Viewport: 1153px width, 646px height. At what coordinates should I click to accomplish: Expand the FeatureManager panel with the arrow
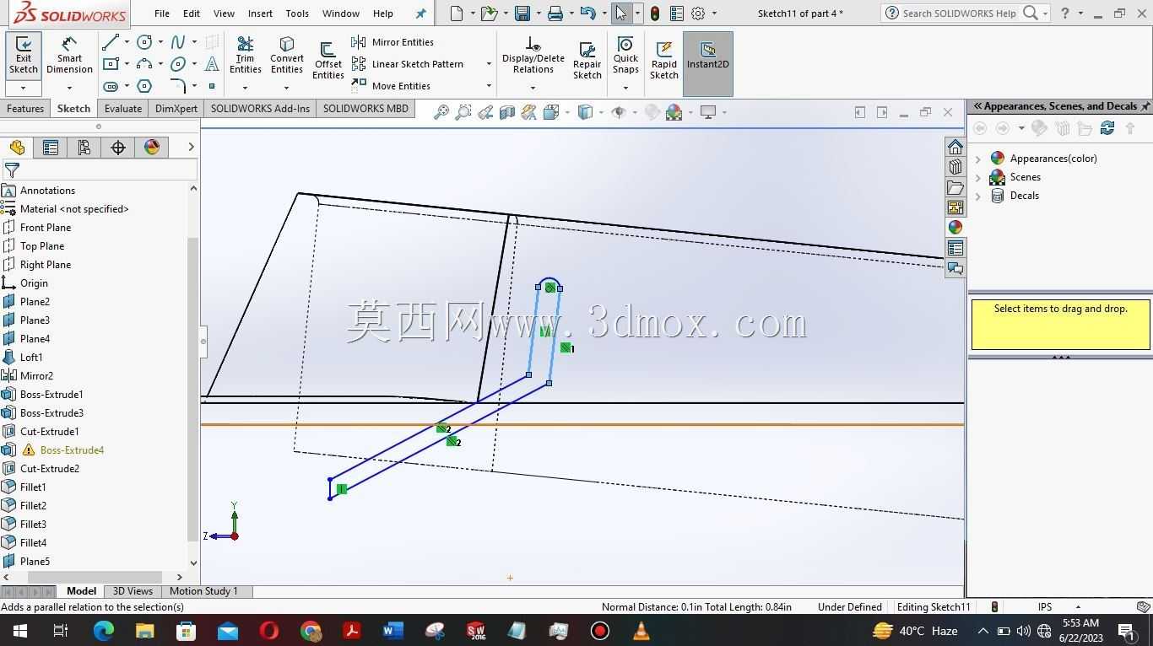(x=191, y=148)
